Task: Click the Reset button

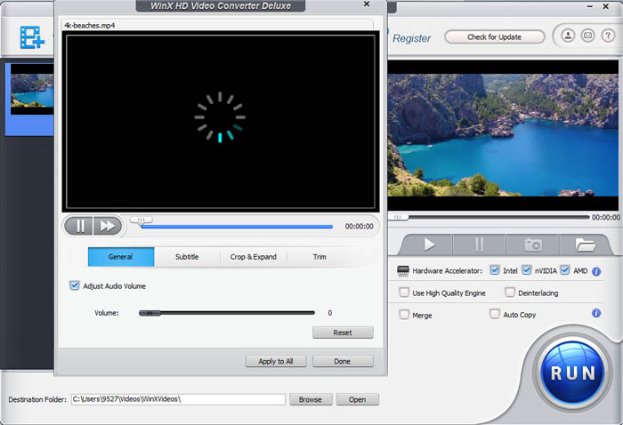Action: 343,333
